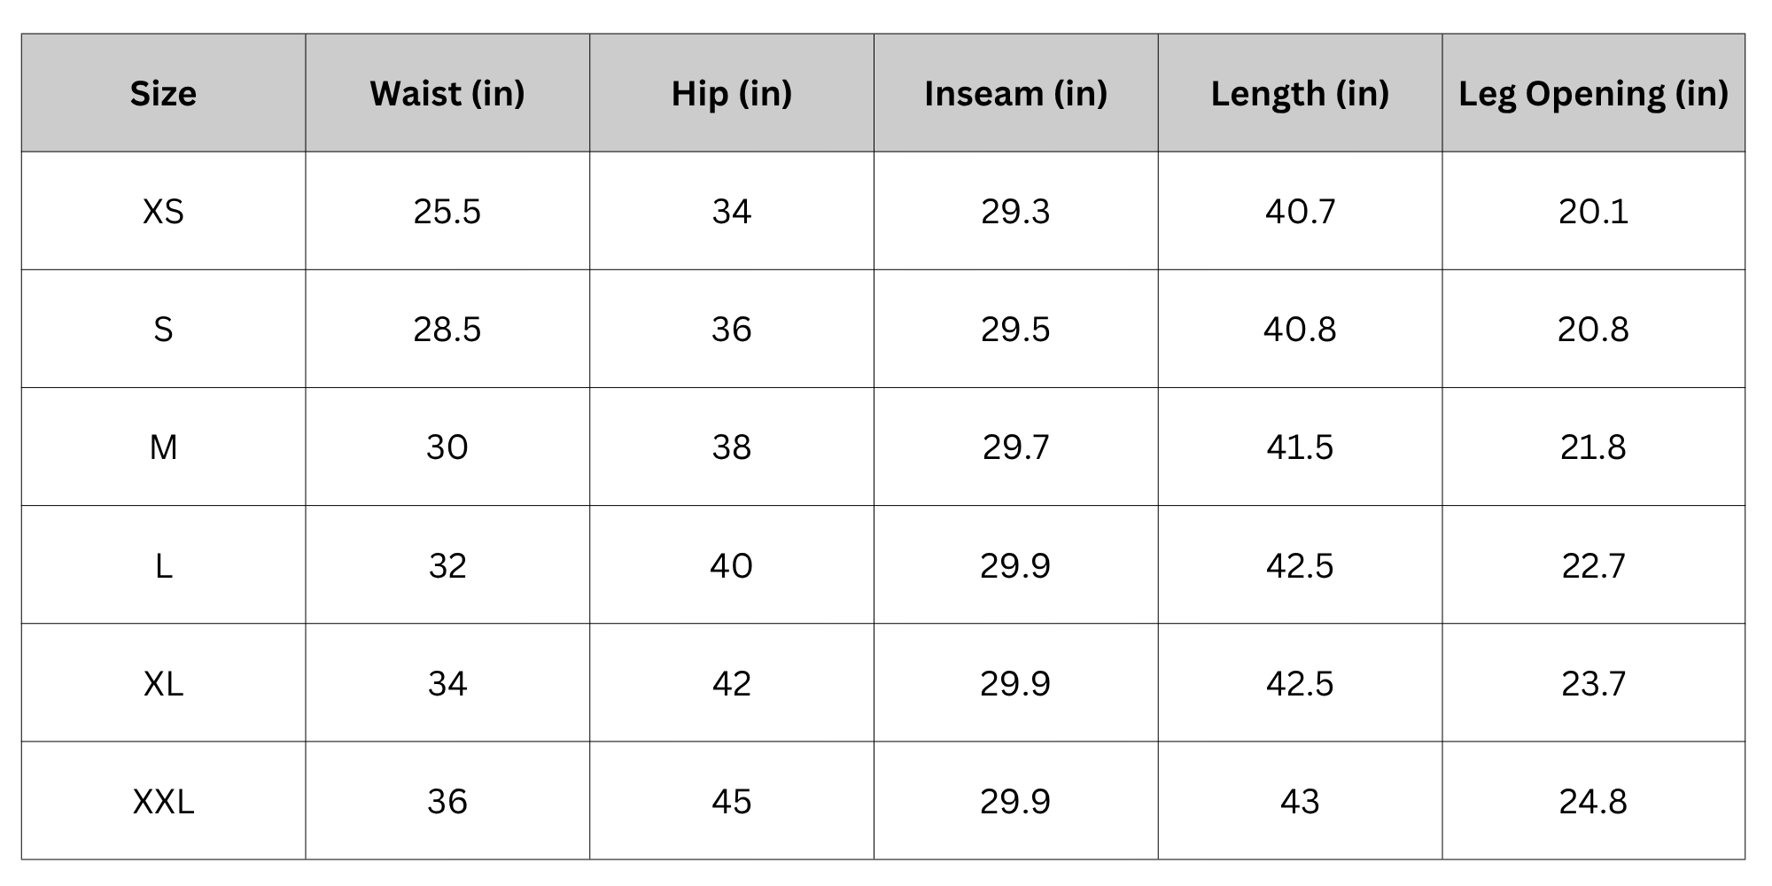The height and width of the screenshot is (886, 1772).
Task: Click the XS size row label
Action: pos(163,212)
